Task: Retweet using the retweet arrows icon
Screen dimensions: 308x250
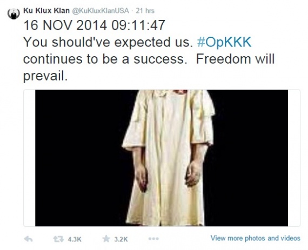Action: (x=58, y=239)
